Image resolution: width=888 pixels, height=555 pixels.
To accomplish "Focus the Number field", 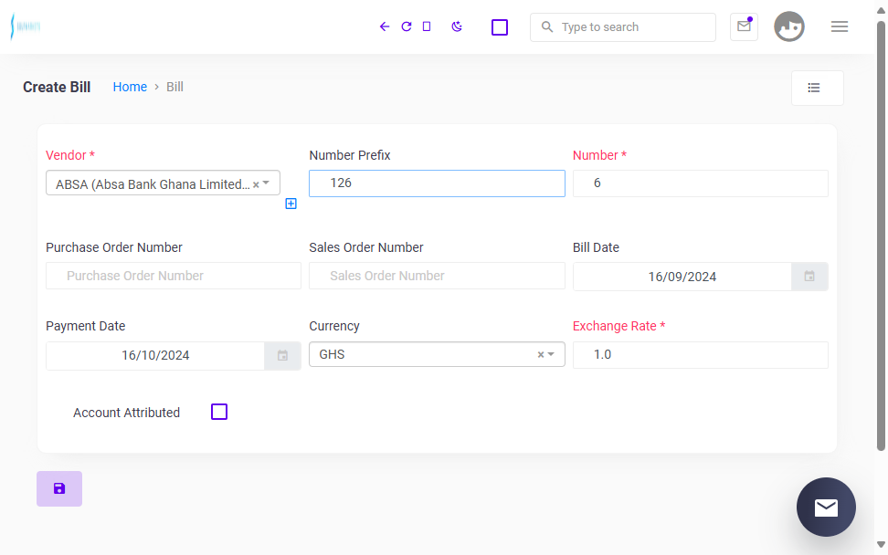I will (x=701, y=183).
